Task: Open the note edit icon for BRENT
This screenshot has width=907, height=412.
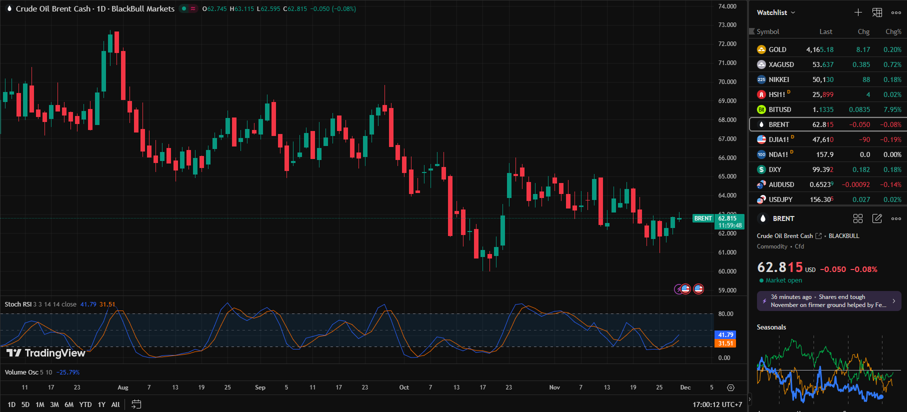Action: (x=877, y=218)
